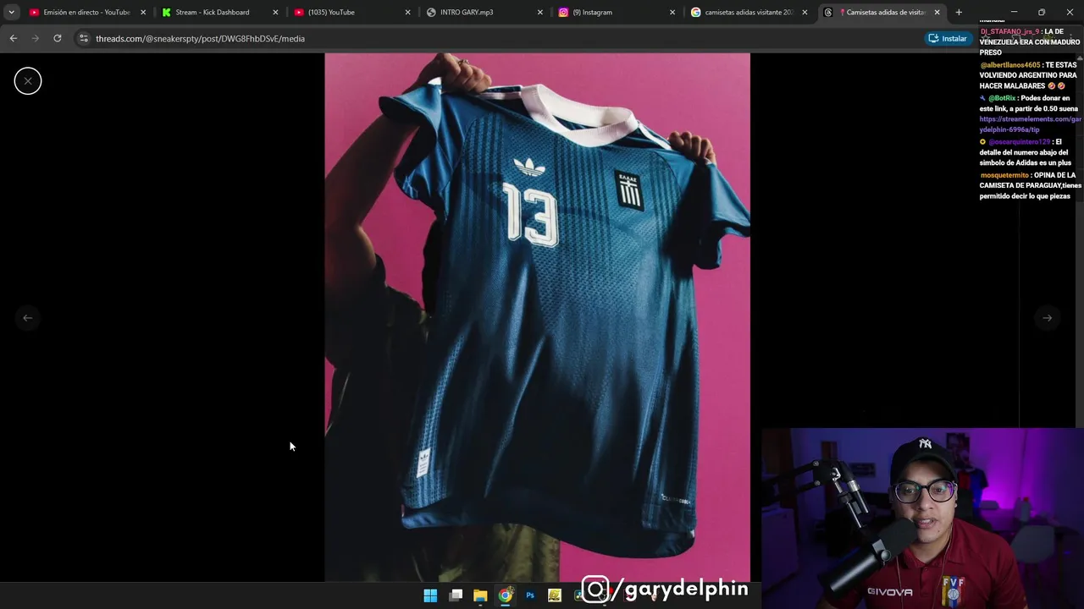Reload the Threads page
The image size is (1084, 609).
(x=57, y=38)
